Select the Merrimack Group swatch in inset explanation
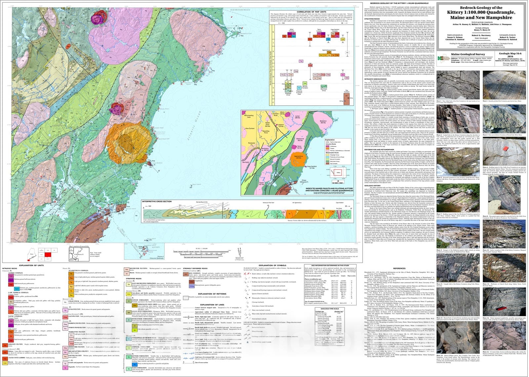 pyautogui.click(x=328, y=161)
